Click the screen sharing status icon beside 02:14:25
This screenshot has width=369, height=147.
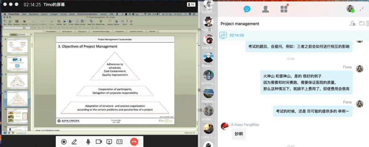pyautogui.click(x=223, y=35)
